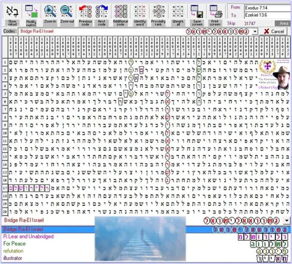292x264 pixels.
Task: Click matrix row number 1 header
Action: 5,62
